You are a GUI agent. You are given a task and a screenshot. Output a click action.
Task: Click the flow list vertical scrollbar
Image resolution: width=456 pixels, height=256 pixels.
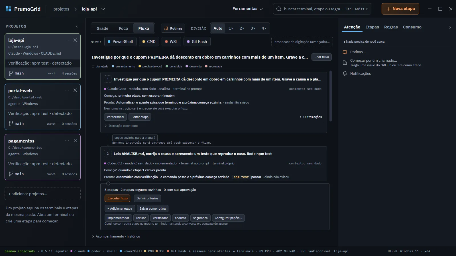pyautogui.click(x=331, y=96)
